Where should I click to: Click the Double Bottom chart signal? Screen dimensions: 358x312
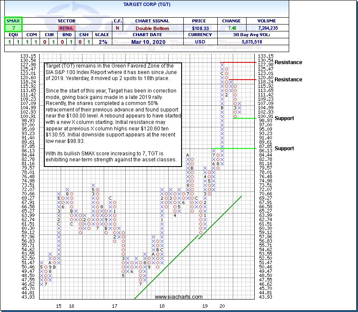(x=153, y=28)
